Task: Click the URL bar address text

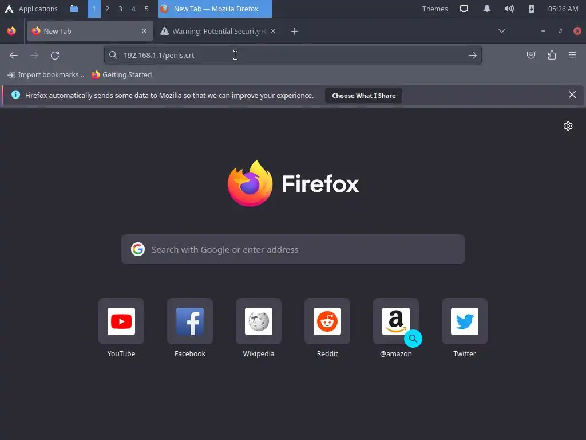Action: pyautogui.click(x=159, y=56)
